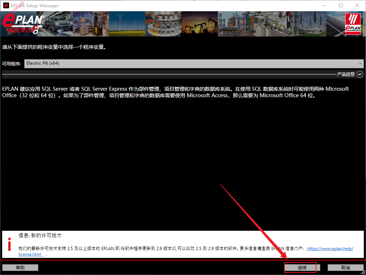
Task: Click the oil pumpjacks banner image
Action: click(x=200, y=24)
